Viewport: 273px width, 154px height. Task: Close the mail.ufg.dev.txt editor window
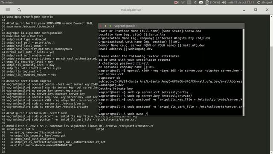click(267, 10)
